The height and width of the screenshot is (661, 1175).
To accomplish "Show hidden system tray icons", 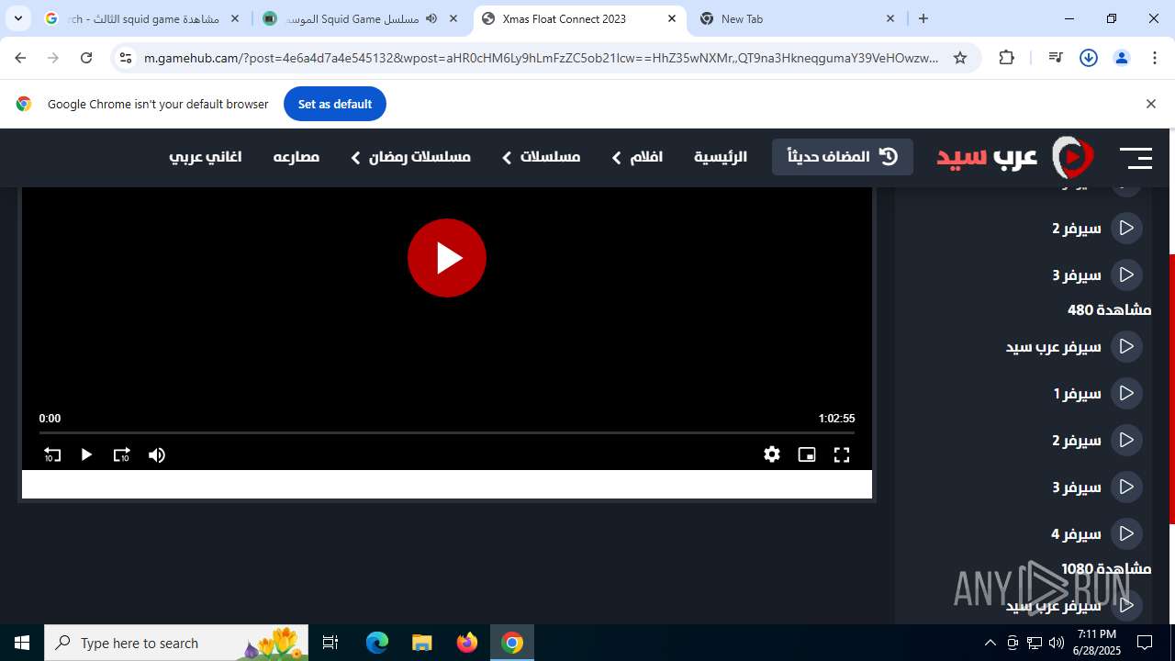I will [990, 643].
